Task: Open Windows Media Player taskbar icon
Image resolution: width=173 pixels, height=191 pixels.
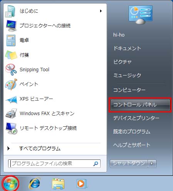Action: click(x=82, y=184)
